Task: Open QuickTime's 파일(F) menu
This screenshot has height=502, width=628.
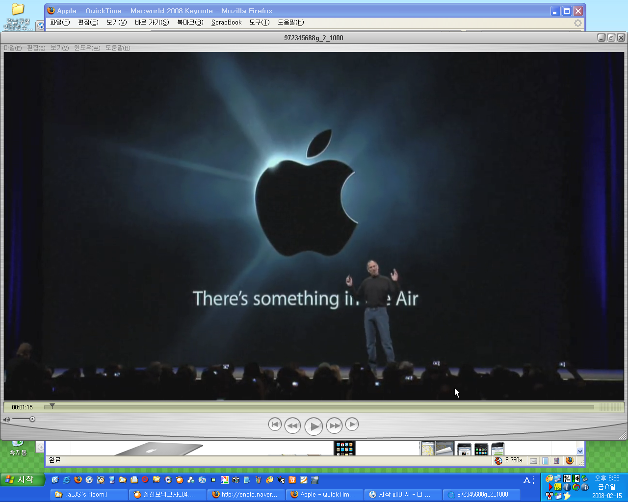Action: (x=13, y=48)
